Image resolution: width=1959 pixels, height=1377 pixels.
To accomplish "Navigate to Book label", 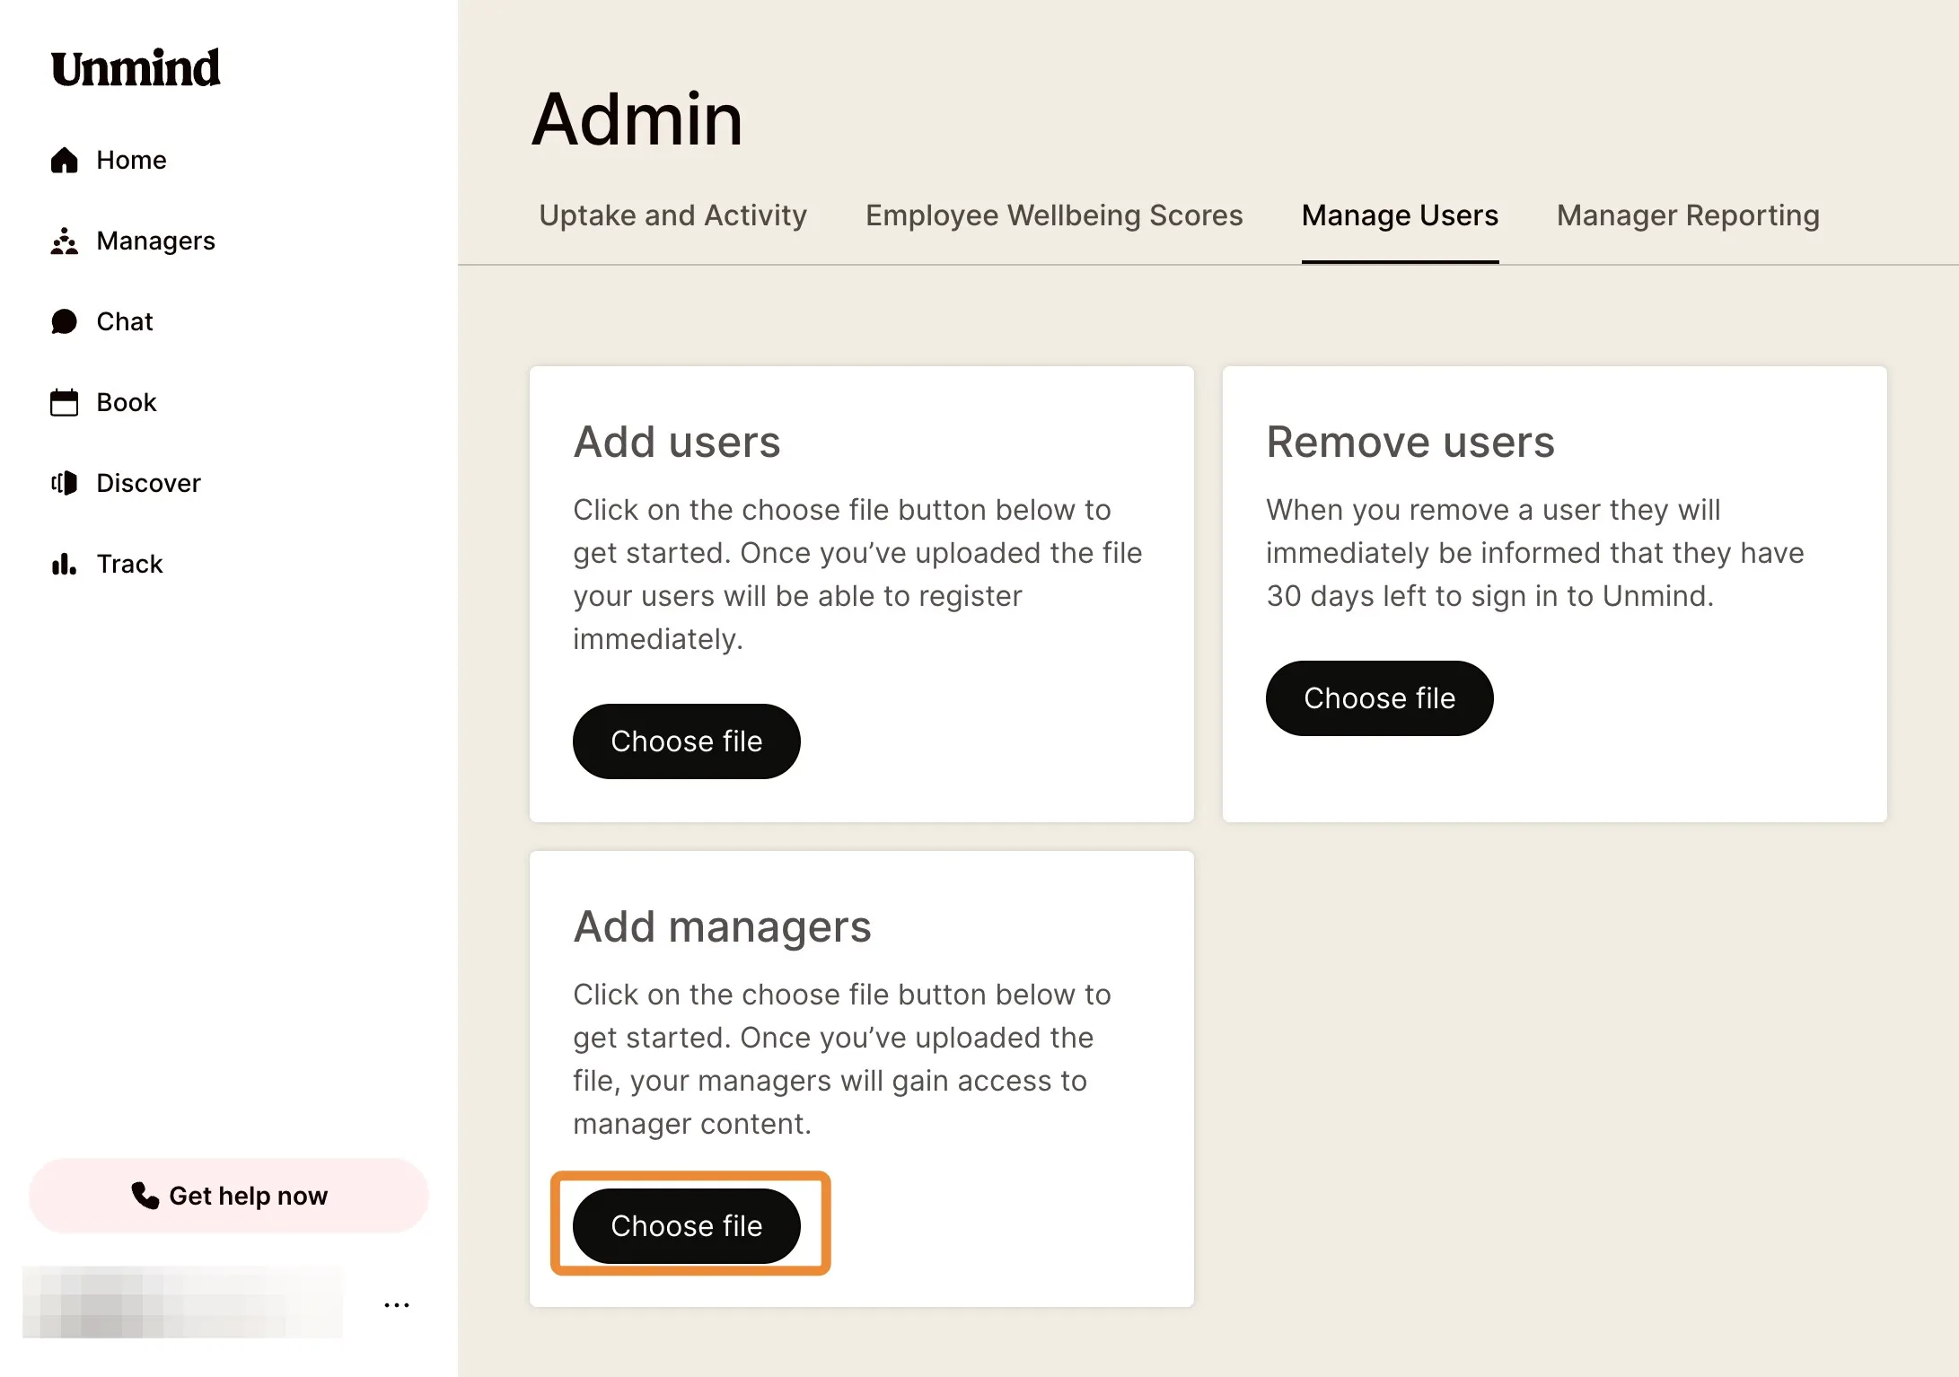I will pos(127,402).
